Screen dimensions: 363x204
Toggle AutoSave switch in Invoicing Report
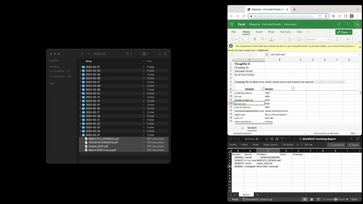[x=258, y=139]
